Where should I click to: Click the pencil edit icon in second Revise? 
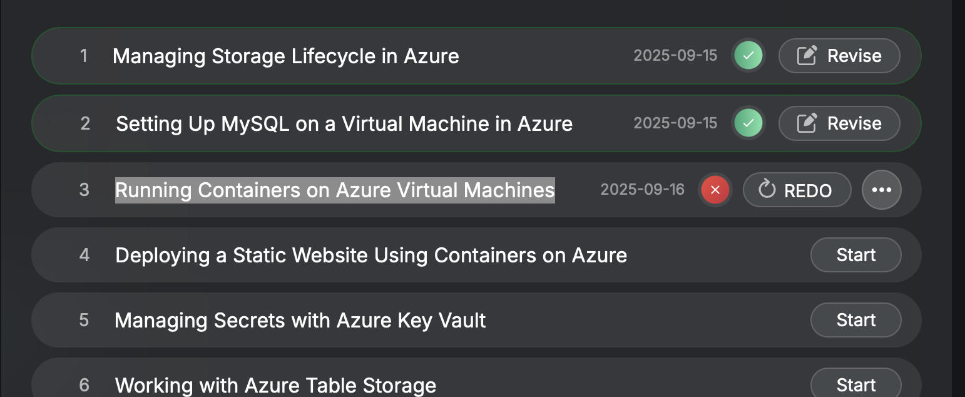pos(807,123)
